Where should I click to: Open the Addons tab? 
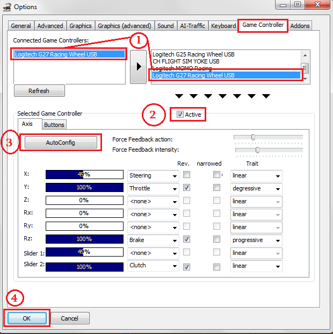click(x=300, y=26)
